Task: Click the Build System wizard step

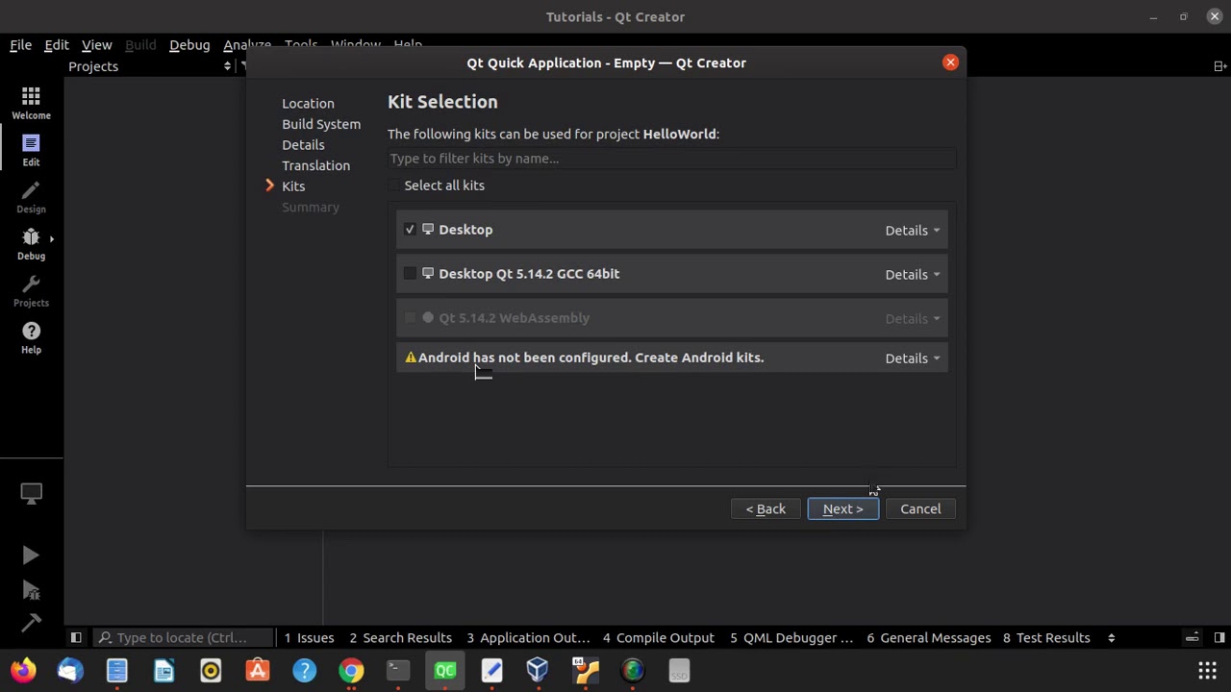Action: pyautogui.click(x=321, y=124)
